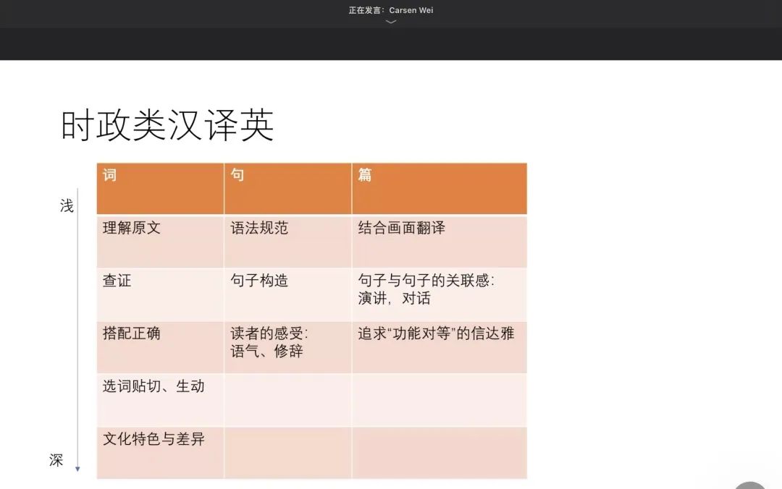Select the 篇 column header
The width and height of the screenshot is (782, 489).
[439, 188]
